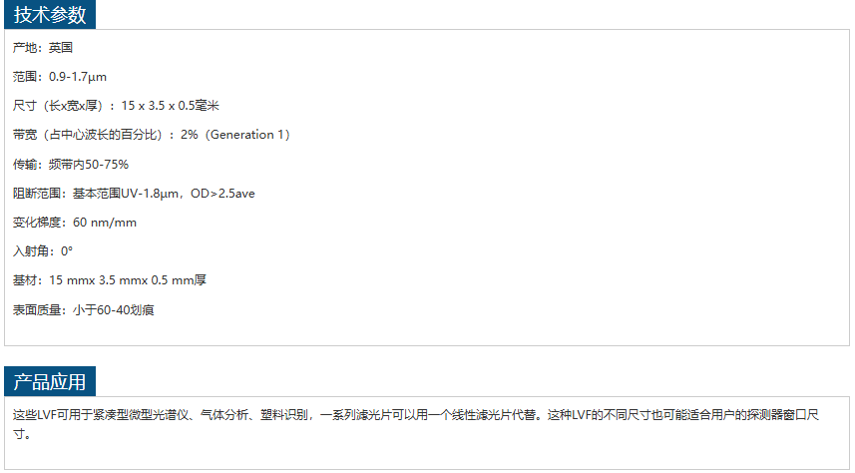Screen dimensions: 855x473
Task: Click the word 英国 in the origin line
Action: point(61,48)
